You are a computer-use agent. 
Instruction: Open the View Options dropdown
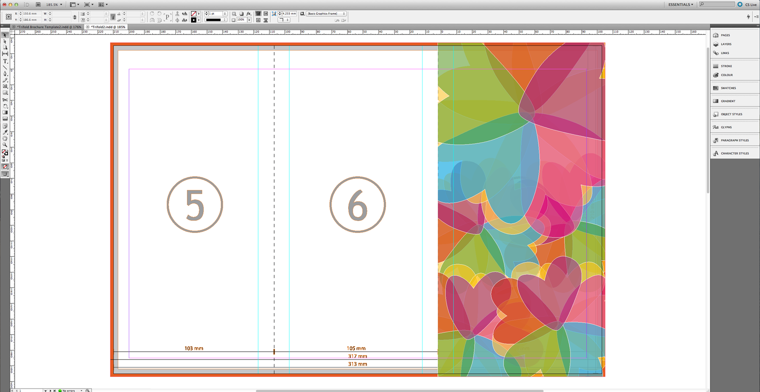pyautogui.click(x=74, y=4)
